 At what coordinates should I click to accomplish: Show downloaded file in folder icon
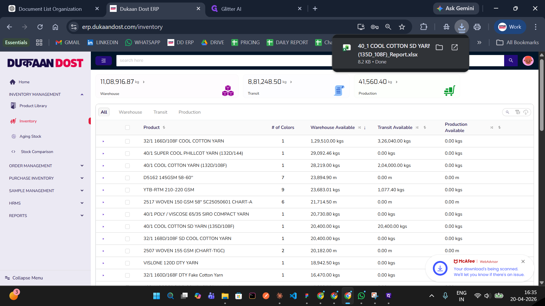[439, 47]
